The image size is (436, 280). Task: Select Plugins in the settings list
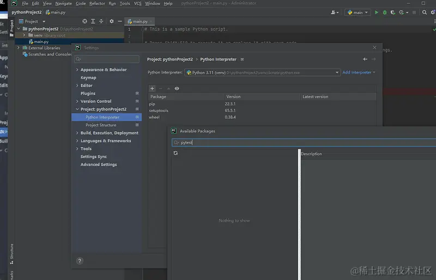click(x=88, y=93)
